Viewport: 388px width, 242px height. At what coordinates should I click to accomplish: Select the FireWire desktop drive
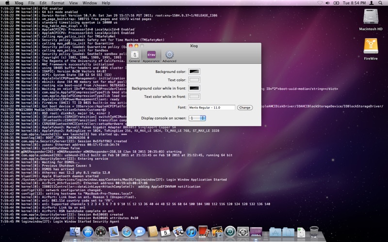tap(371, 49)
